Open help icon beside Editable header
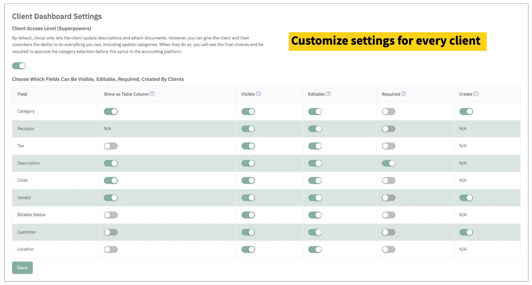The height and width of the screenshot is (285, 532). coord(328,94)
